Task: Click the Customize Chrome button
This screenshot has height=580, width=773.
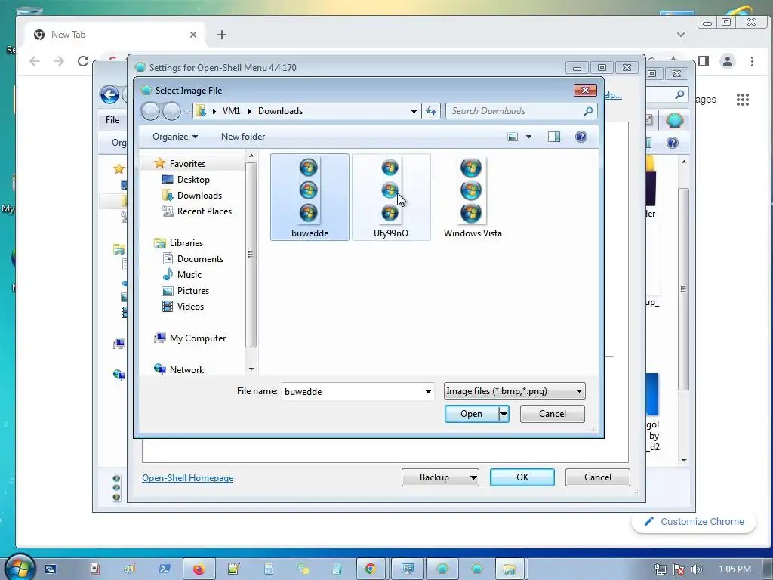Action: coord(694,522)
